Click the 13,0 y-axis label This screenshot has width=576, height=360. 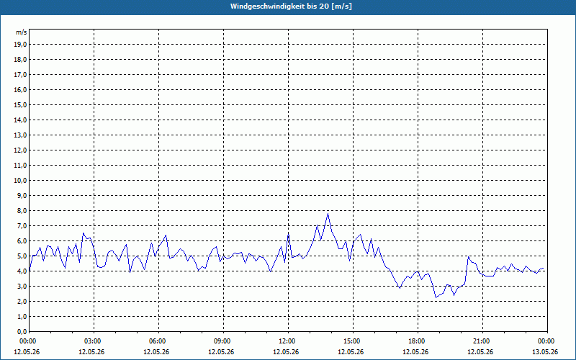pyautogui.click(x=20, y=135)
